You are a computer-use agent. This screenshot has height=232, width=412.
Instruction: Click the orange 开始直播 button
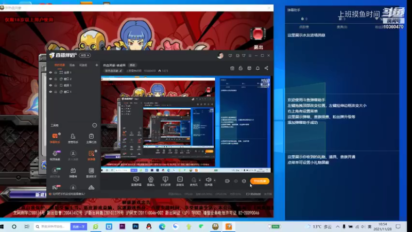pyautogui.click(x=260, y=181)
